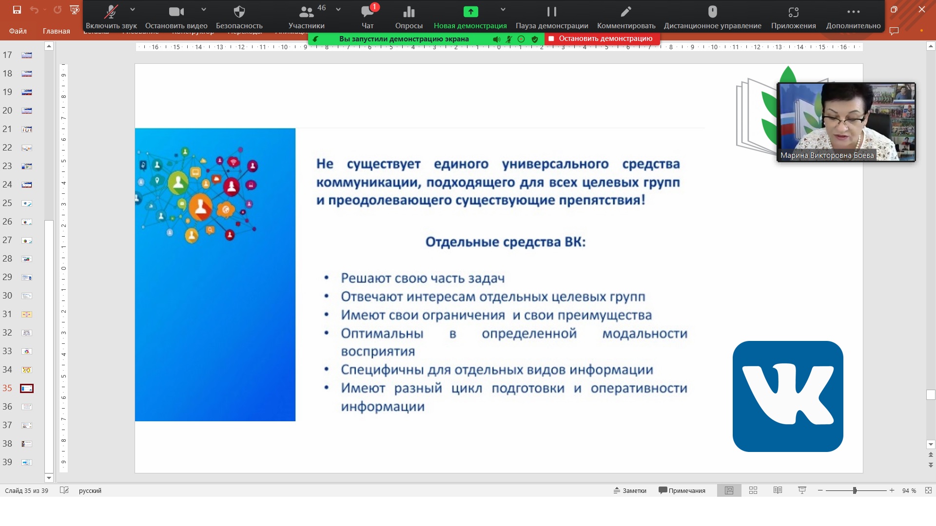This screenshot has height=526, width=936.
Task: Toggle share computer sound icon in green bar
Action: [496, 39]
